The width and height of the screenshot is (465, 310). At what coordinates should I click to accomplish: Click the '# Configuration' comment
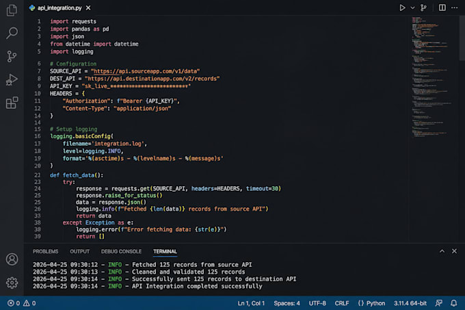(73, 64)
